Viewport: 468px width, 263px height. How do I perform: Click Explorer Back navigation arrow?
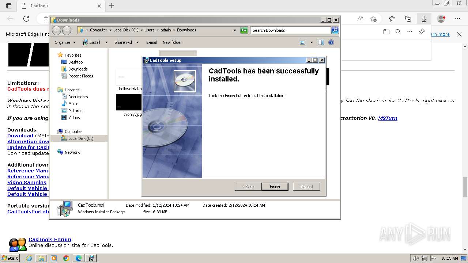(x=57, y=30)
